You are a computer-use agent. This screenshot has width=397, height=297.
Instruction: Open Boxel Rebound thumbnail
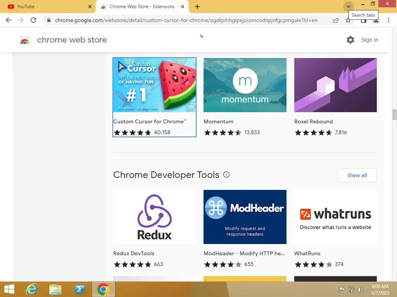(335, 85)
